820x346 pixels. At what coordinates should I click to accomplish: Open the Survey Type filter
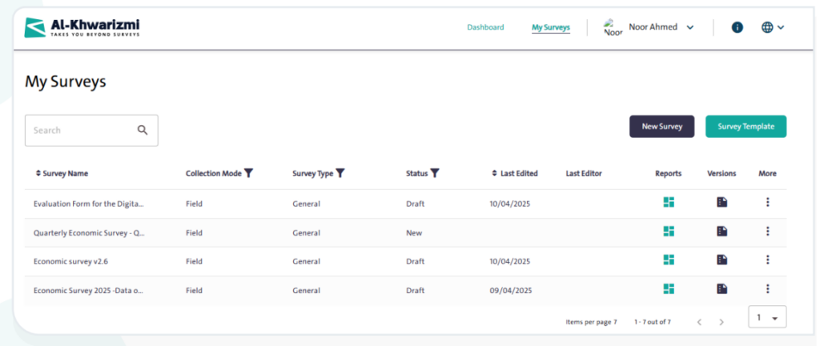(x=340, y=173)
